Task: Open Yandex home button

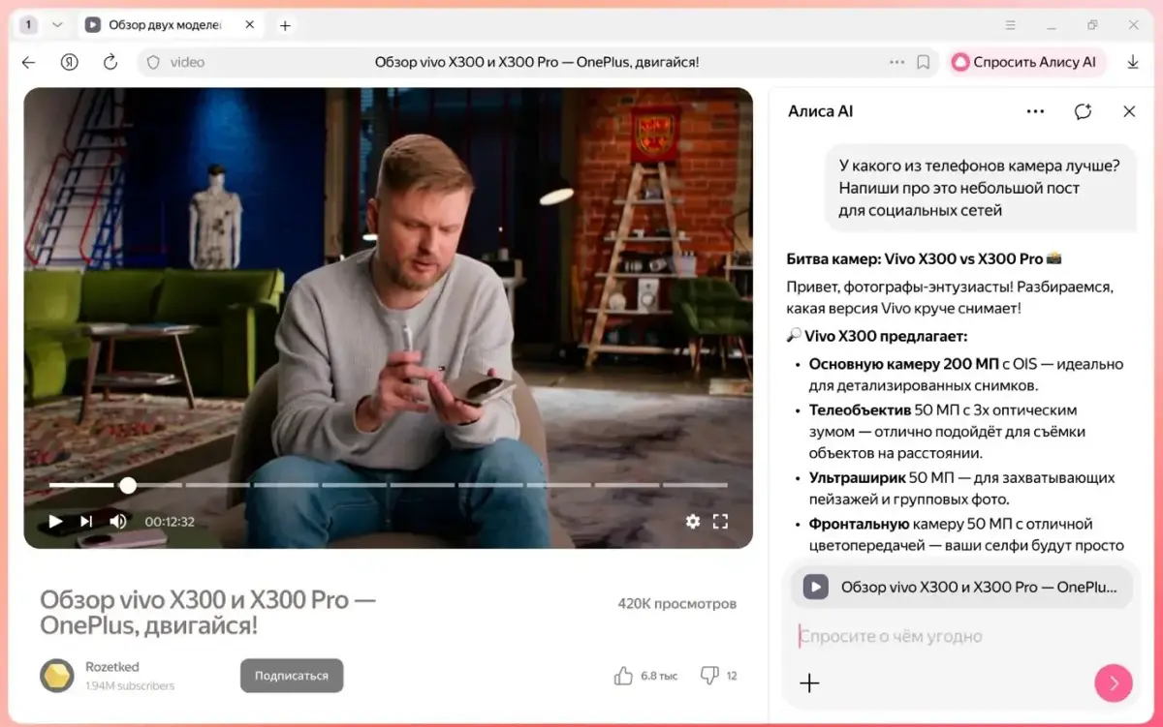Action: coord(70,62)
